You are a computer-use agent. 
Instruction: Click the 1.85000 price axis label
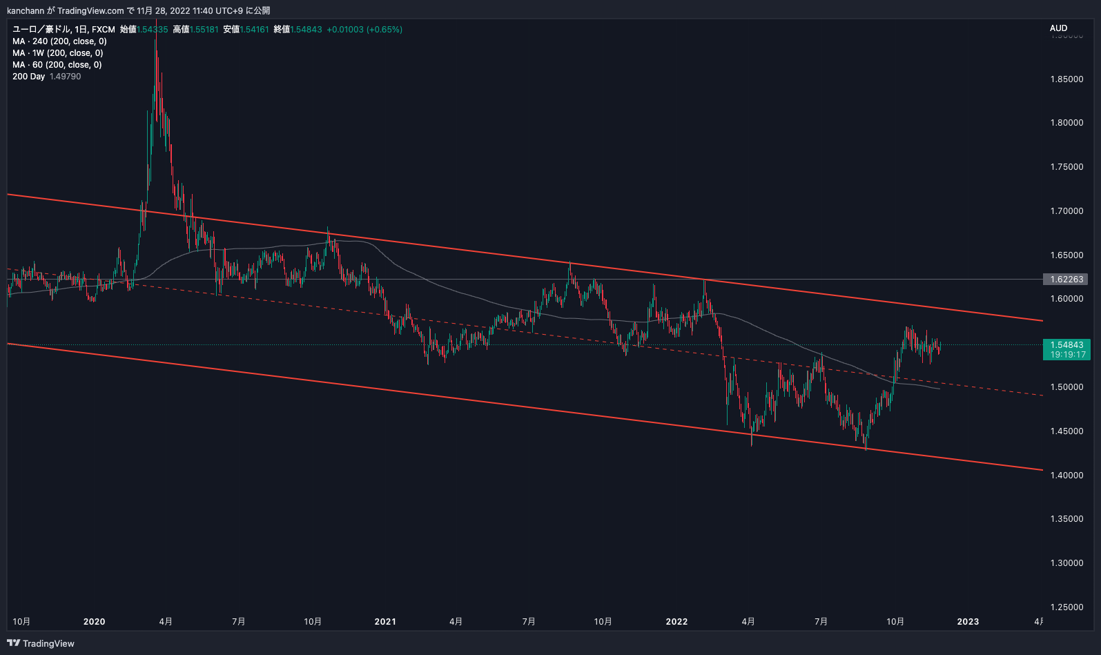pyautogui.click(x=1066, y=79)
